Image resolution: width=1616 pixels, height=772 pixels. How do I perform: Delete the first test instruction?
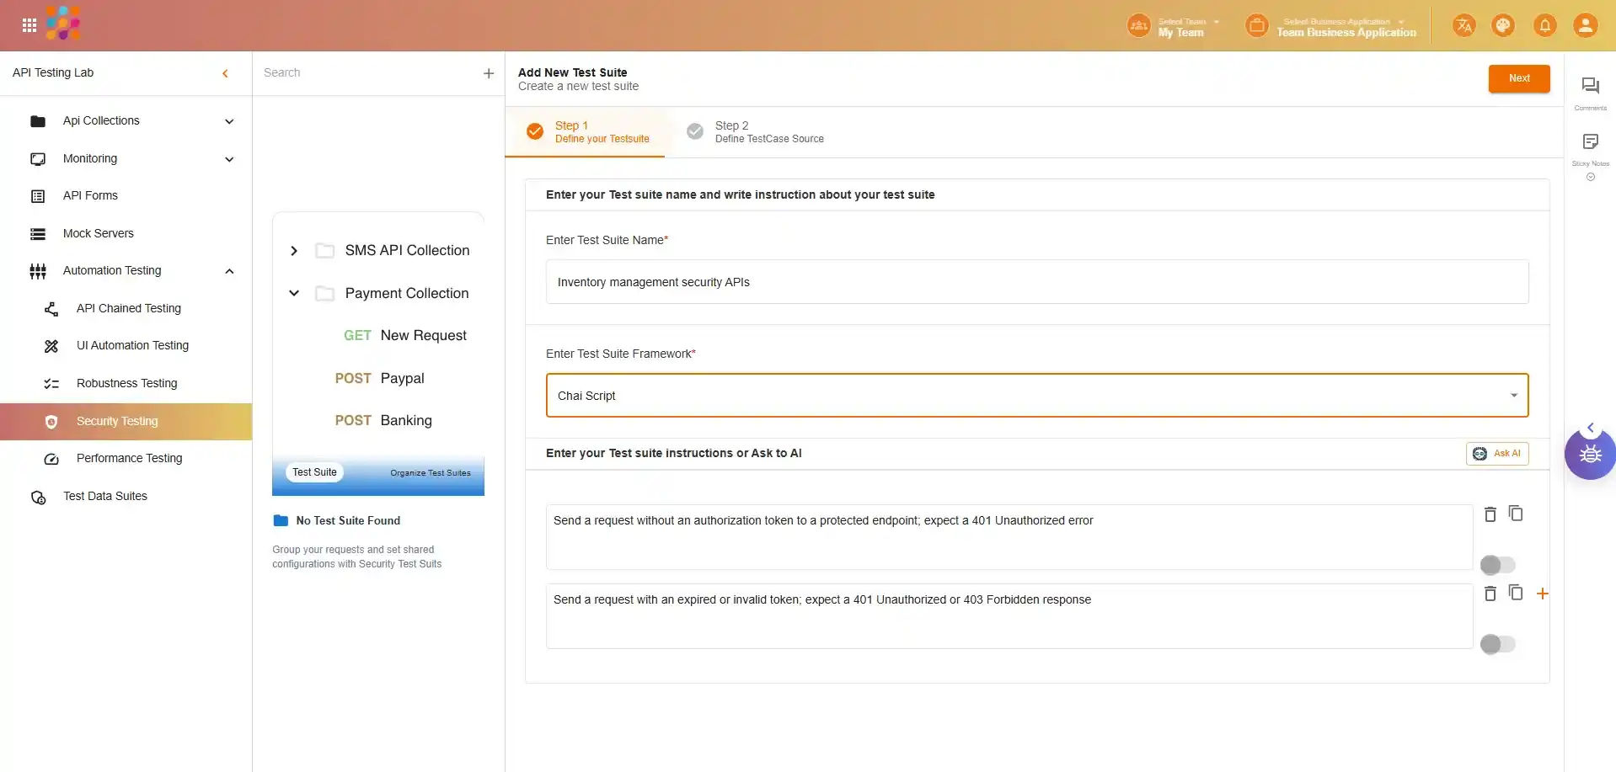[1490, 514]
